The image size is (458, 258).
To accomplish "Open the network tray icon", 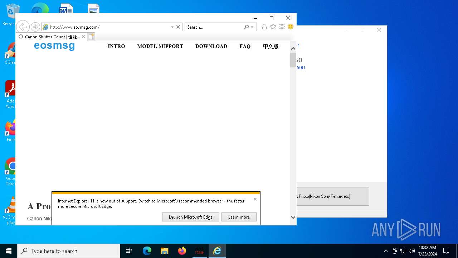I will [403, 251].
